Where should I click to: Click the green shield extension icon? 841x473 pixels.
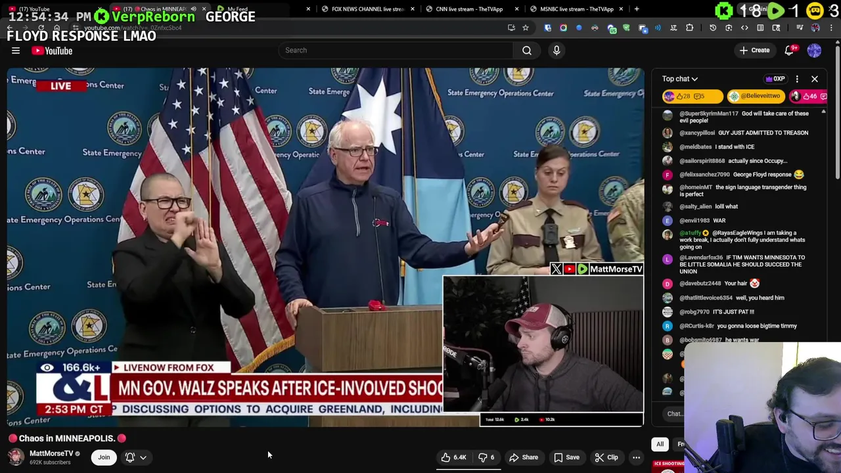click(626, 28)
